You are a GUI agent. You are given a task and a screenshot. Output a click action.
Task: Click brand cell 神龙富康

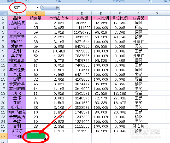pyautogui.click(x=17, y=61)
